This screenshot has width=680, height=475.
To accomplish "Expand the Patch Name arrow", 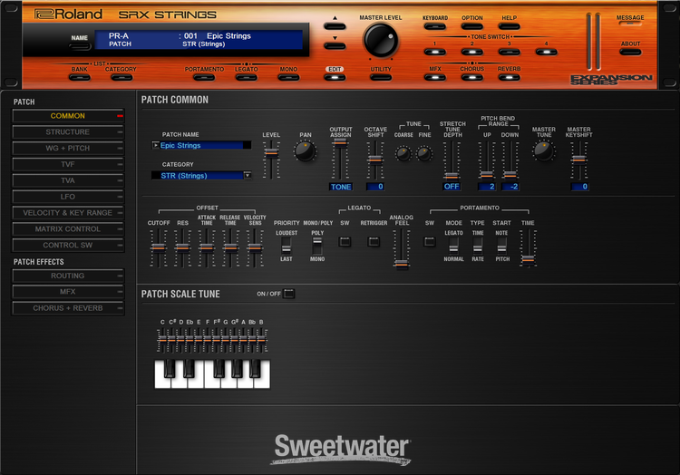I will click(x=155, y=145).
